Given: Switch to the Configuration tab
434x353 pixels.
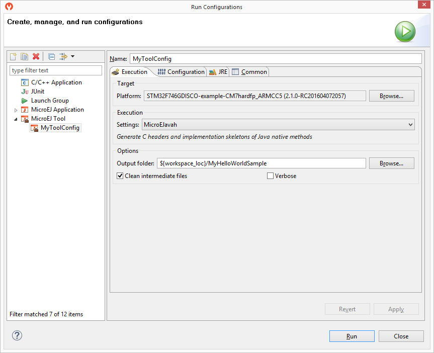Looking at the screenshot, I should pyautogui.click(x=181, y=72).
